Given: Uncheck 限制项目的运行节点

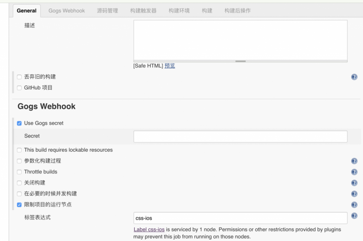Looking at the screenshot, I should pos(19,204).
